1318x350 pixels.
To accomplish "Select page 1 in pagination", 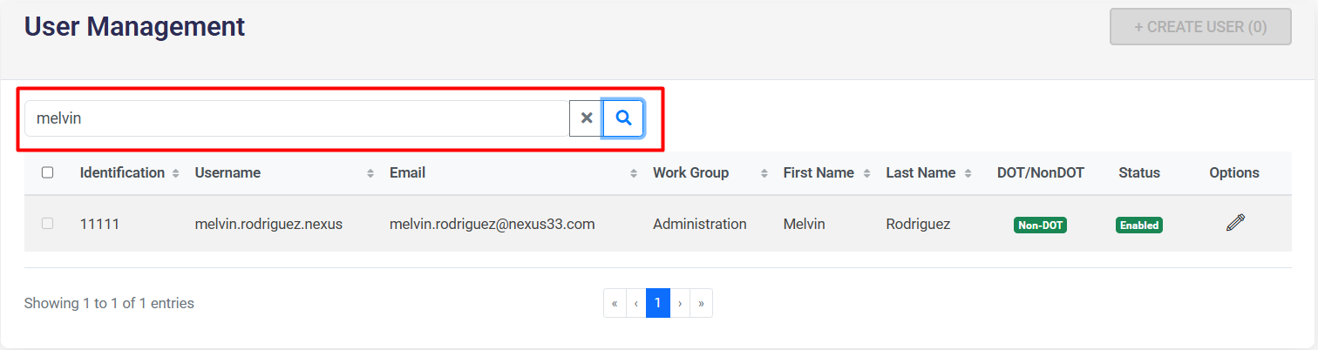I will click(658, 303).
